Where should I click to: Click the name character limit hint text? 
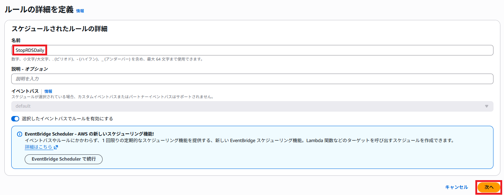107,59
